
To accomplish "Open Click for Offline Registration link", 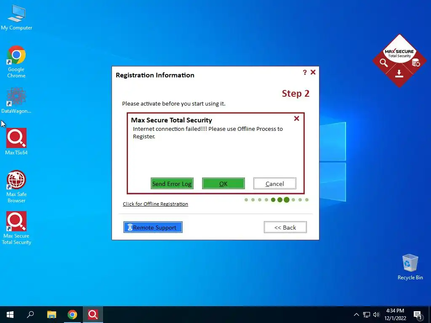I will point(155,204).
